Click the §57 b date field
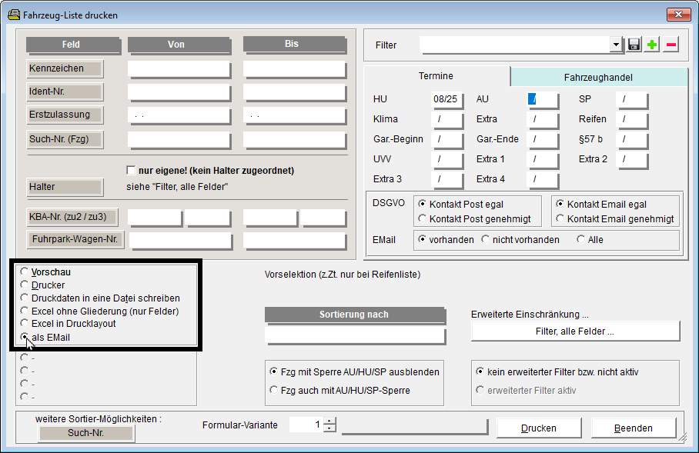The image size is (699, 453). (632, 139)
